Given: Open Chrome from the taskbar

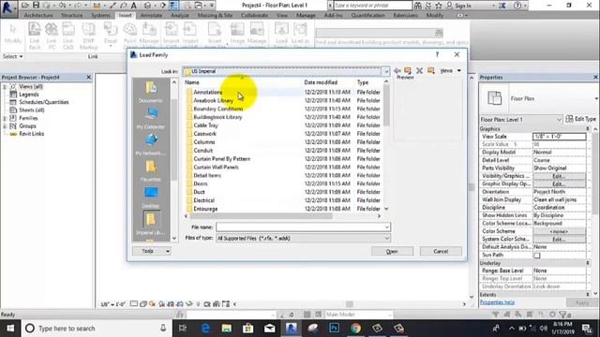Looking at the screenshot, I should [x=355, y=329].
